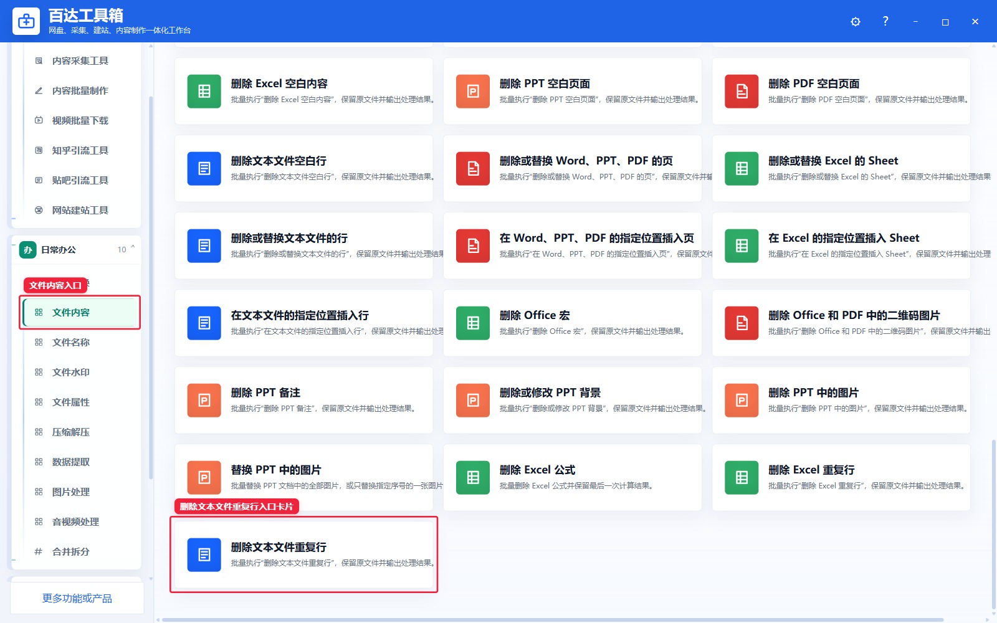Image resolution: width=997 pixels, height=623 pixels.
Task: Click the orange icon for 删除 PPT 中的图片
Action: pos(742,401)
